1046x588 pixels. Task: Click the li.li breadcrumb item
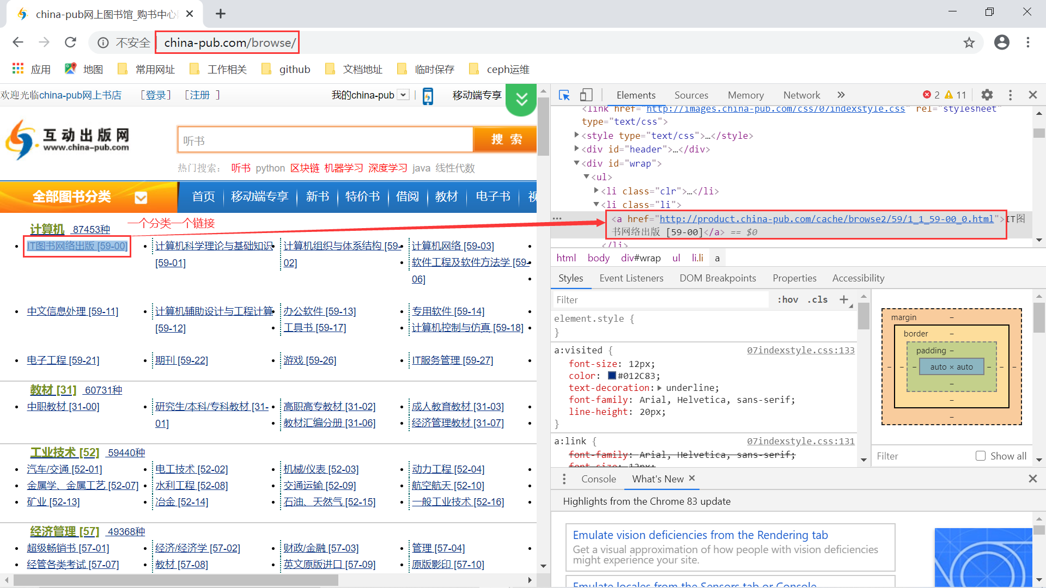(x=697, y=258)
